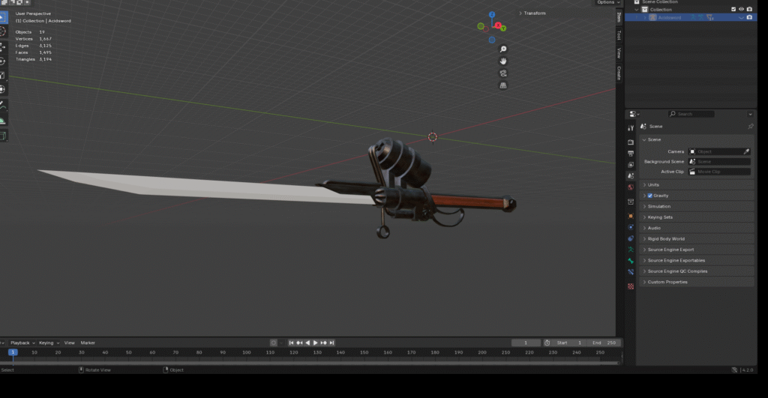Hide the Collection using its eye icon
The height and width of the screenshot is (398, 768).
pos(741,9)
